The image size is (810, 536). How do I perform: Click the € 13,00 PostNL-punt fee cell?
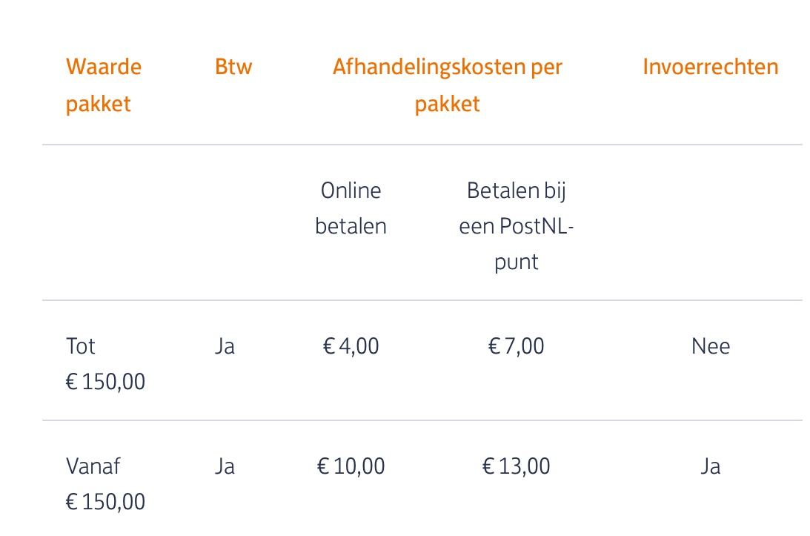516,466
